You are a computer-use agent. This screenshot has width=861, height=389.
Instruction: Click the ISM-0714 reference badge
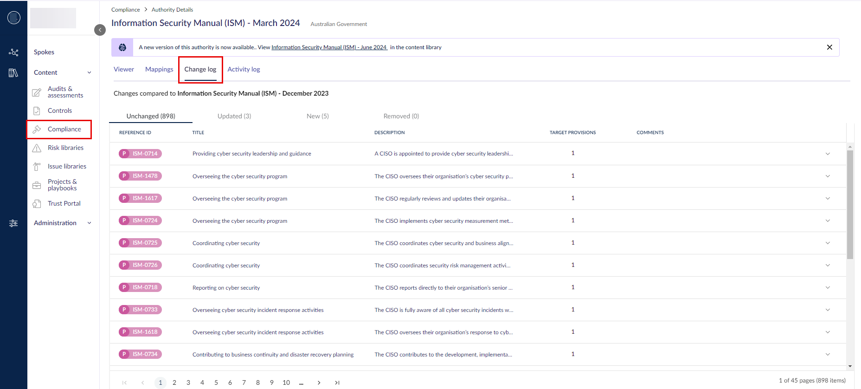(140, 154)
